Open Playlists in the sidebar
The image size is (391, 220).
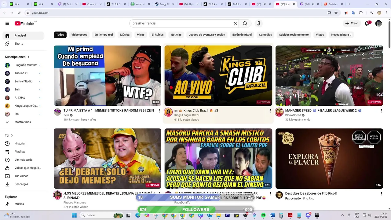(x=23, y=152)
